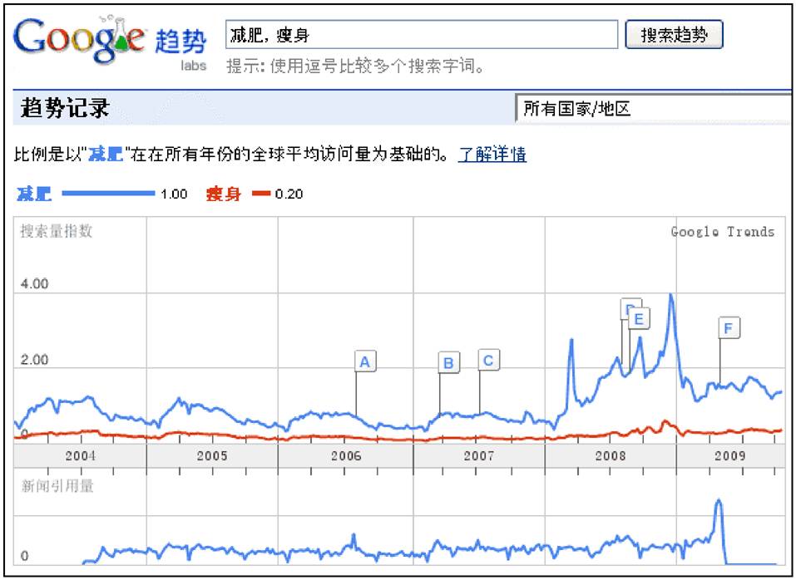Click news flag marker B
796x580 pixels.
(448, 362)
